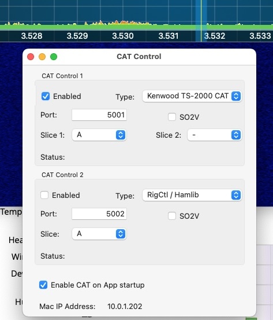Open Kenwood TS-2000 CAT type dropdown
273x320 pixels.
(x=192, y=96)
